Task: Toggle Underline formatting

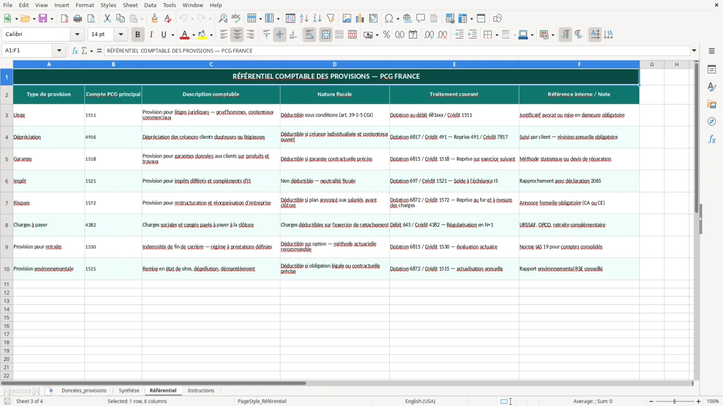Action: 164,35
